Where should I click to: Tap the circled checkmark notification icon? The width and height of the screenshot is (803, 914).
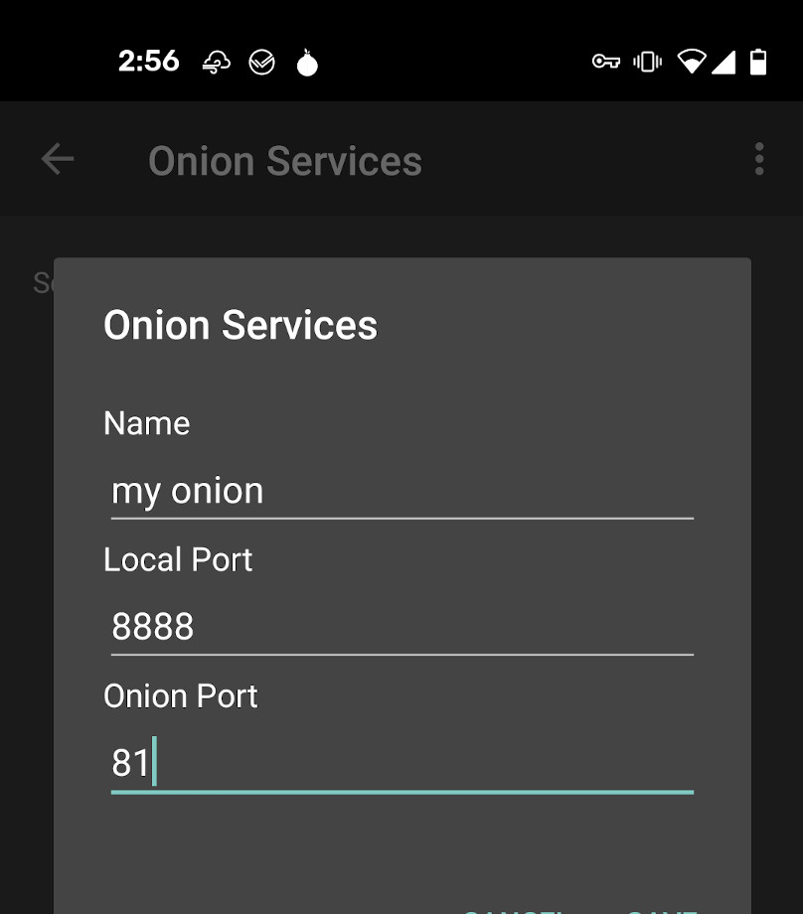261,64
